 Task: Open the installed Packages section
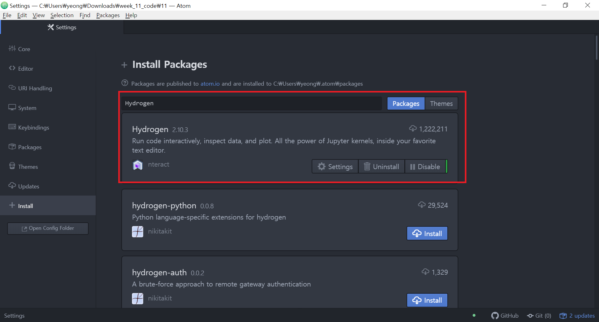[x=48, y=147]
